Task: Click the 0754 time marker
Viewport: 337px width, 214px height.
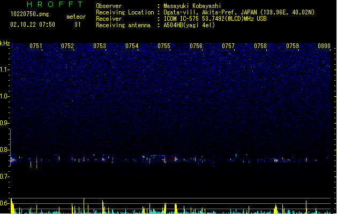Action: tap(132, 46)
